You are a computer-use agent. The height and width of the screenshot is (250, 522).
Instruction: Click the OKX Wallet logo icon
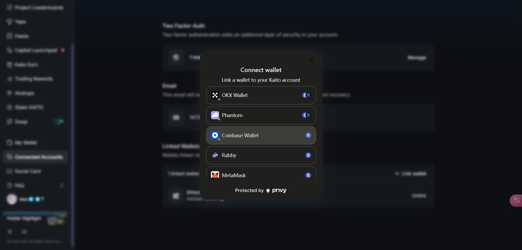[x=215, y=95]
